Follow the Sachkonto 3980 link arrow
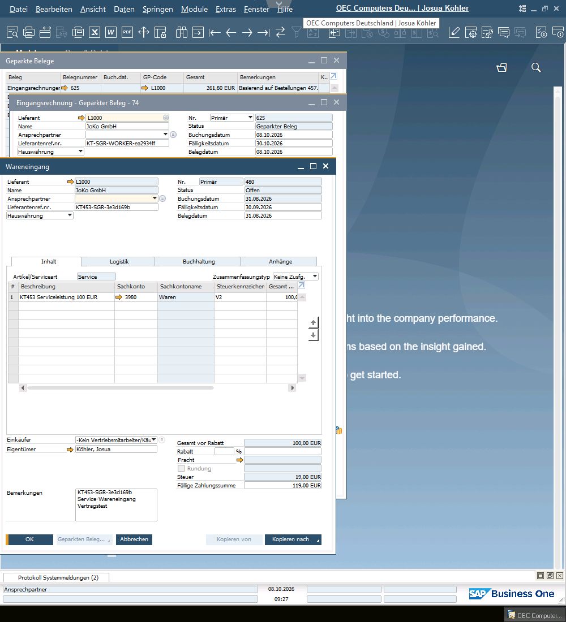The image size is (566, 622). (119, 297)
